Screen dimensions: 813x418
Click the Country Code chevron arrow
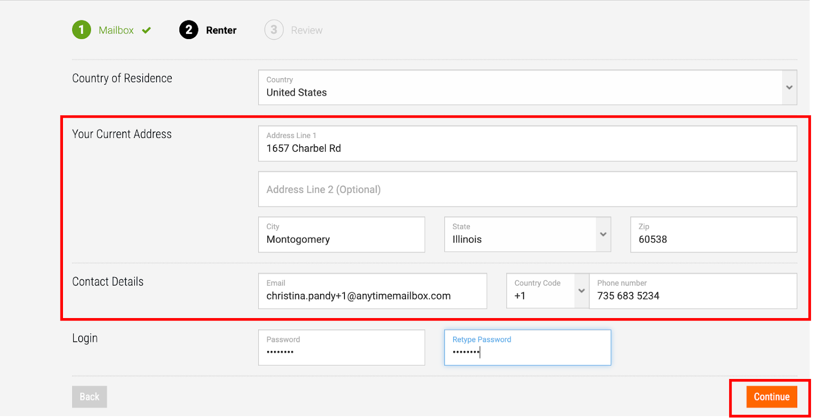click(x=582, y=291)
